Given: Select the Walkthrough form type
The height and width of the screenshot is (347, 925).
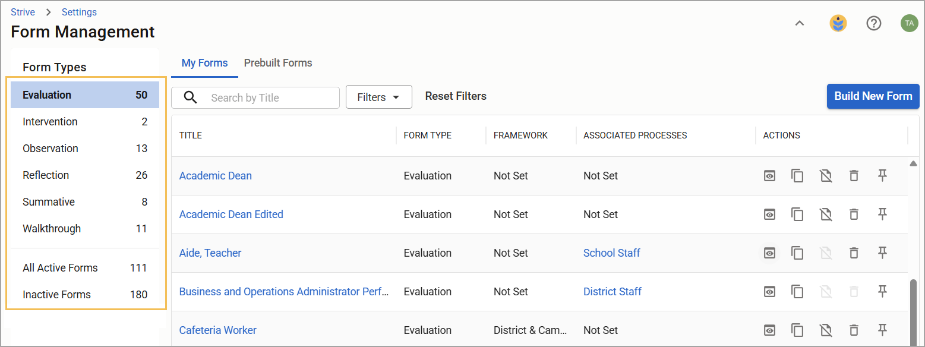Looking at the screenshot, I should click(85, 229).
